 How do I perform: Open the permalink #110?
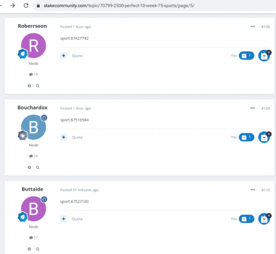[x=266, y=190]
